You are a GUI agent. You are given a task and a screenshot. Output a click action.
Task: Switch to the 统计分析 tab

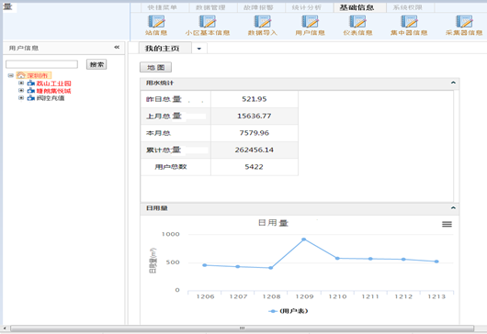[307, 7]
